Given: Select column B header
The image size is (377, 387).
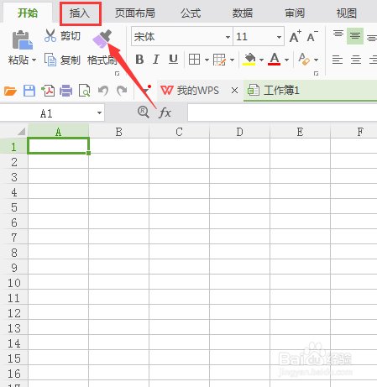Looking at the screenshot, I should pos(118,132).
